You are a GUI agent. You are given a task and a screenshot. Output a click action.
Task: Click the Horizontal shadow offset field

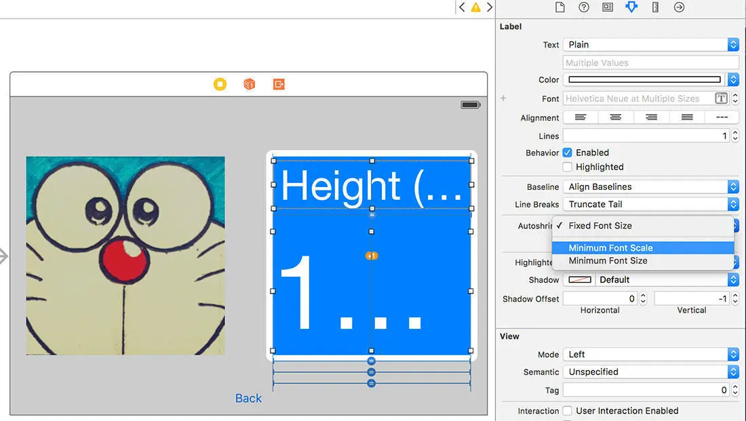pos(601,299)
